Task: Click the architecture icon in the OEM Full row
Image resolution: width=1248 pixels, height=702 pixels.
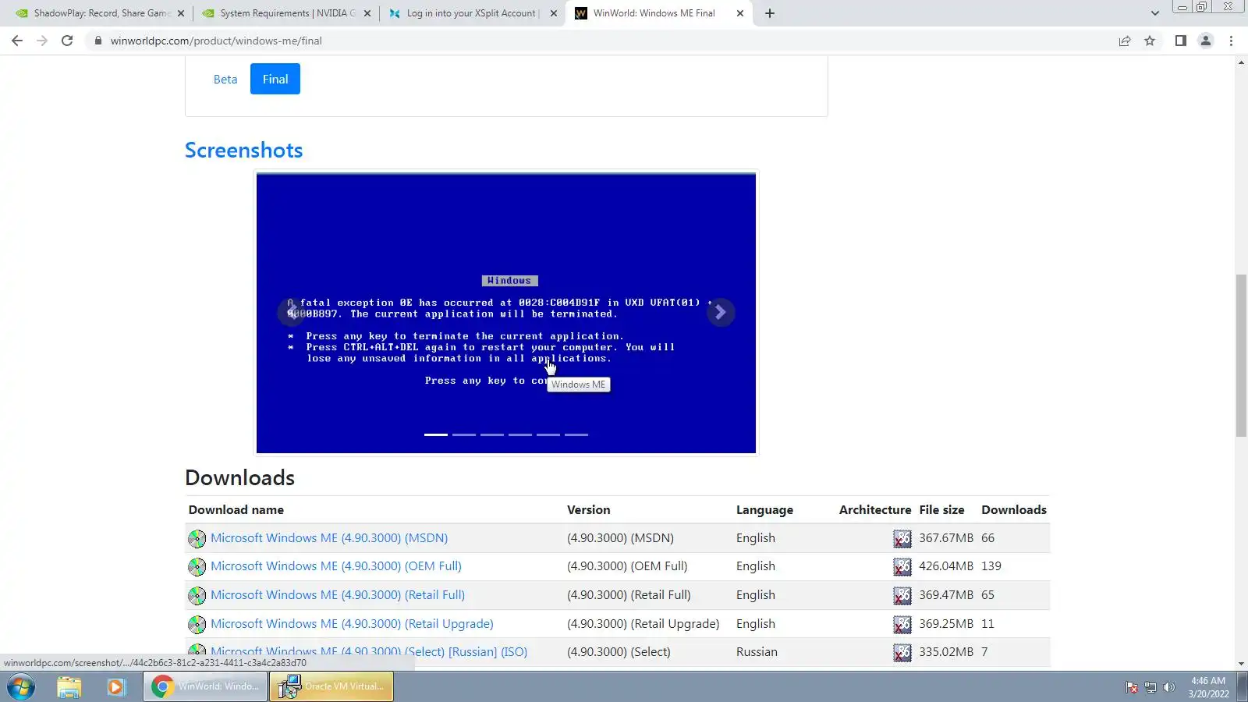Action: tap(902, 567)
